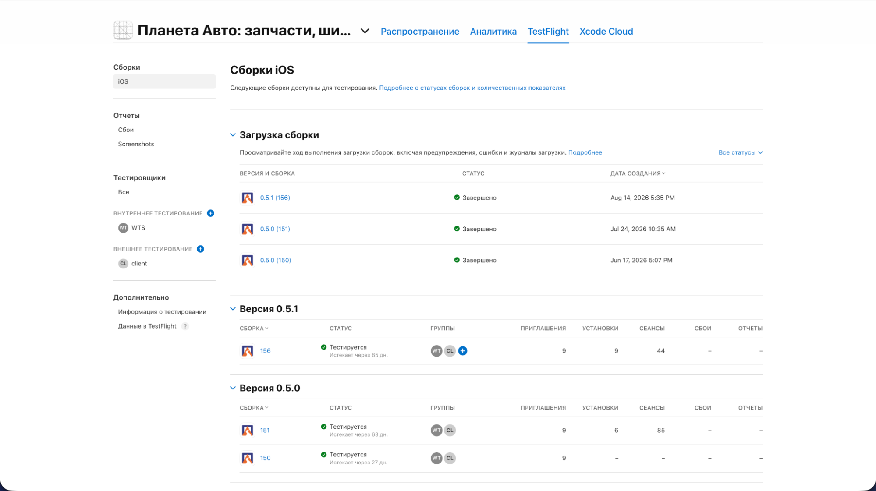Switch to the Аналитика tab
This screenshot has width=876, height=491.
[493, 32]
